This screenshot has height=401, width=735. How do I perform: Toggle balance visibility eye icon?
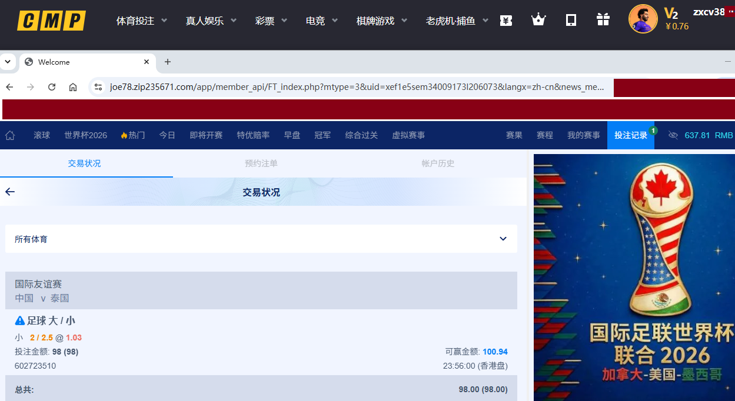673,135
